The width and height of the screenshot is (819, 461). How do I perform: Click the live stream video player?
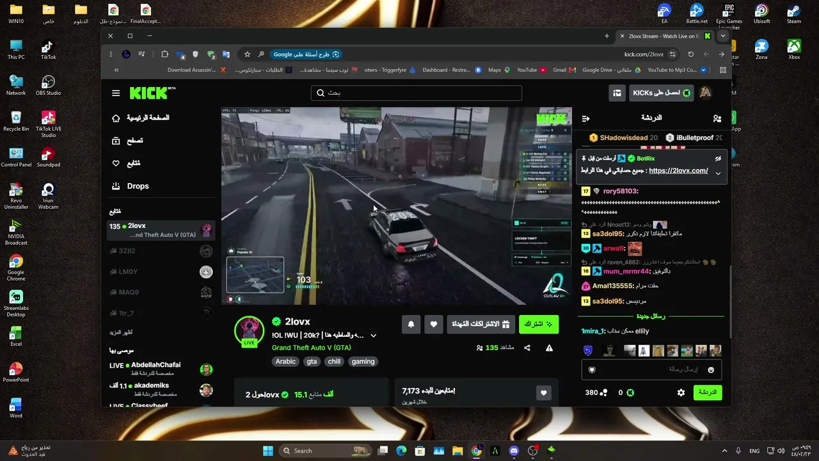pyautogui.click(x=397, y=206)
